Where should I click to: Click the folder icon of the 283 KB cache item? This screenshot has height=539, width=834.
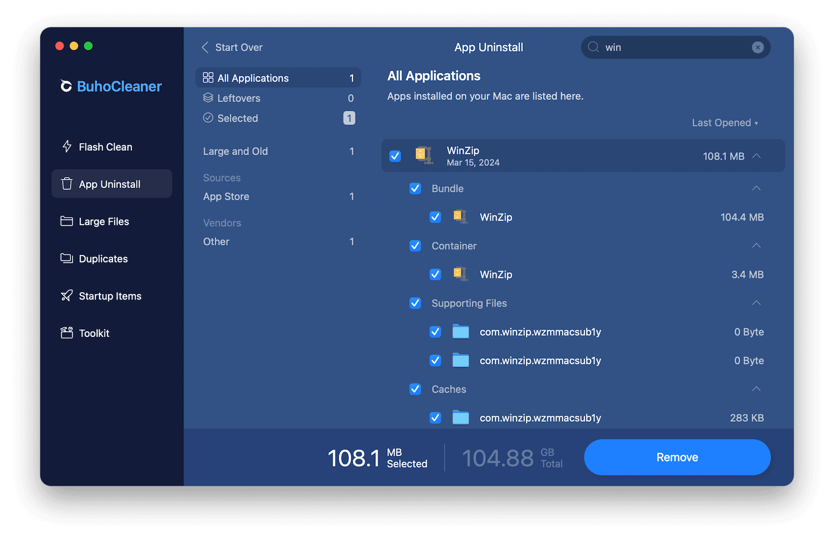tap(461, 418)
